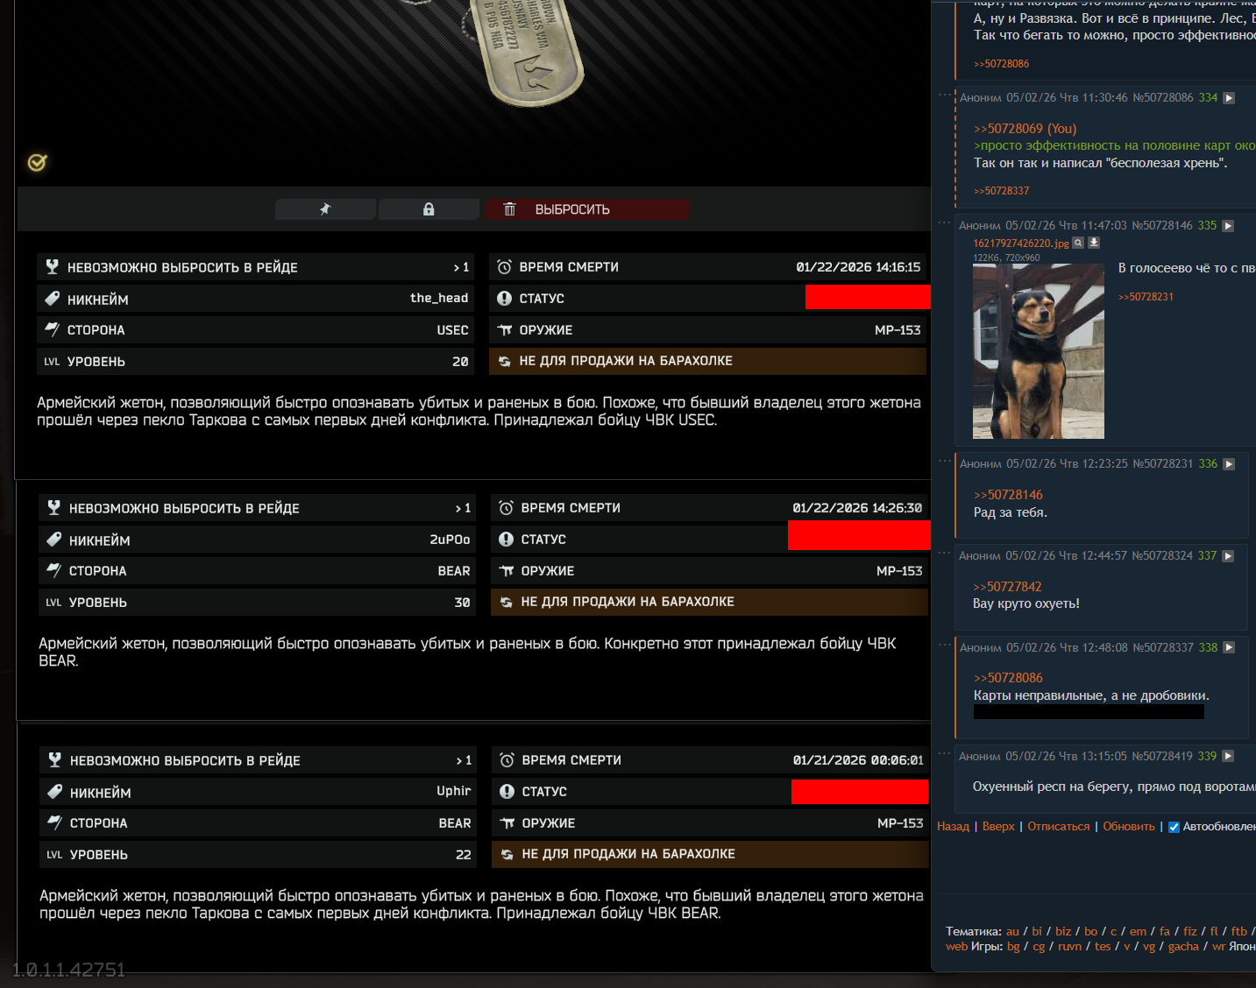The width and height of the screenshot is (1256, 988).
Task: Open the gacha games board link
Action: pyautogui.click(x=1183, y=947)
